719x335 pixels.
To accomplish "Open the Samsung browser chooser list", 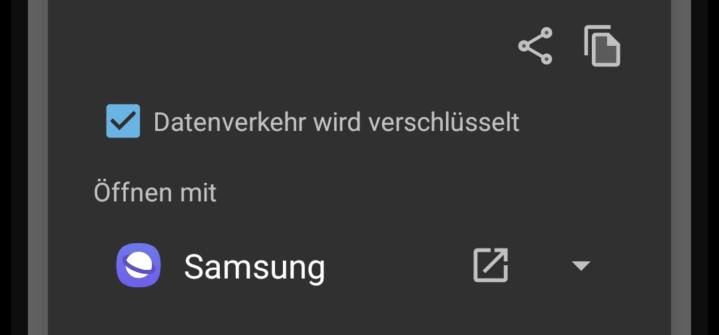I will coord(581,265).
